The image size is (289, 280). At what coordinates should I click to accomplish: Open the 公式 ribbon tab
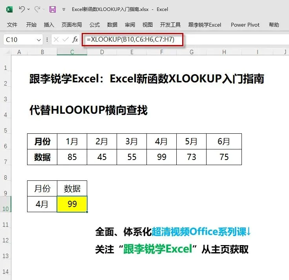pyautogui.click(x=95, y=25)
